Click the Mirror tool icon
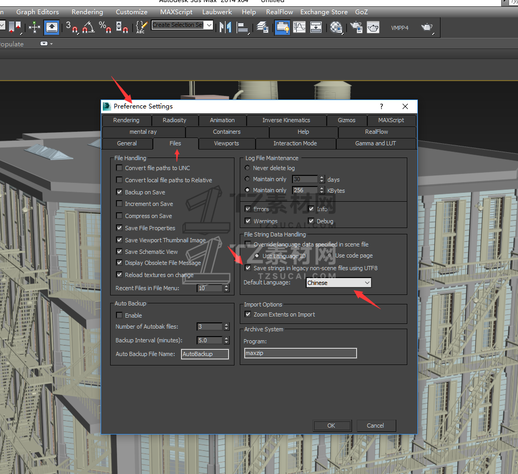This screenshot has height=474, width=518. (x=225, y=27)
